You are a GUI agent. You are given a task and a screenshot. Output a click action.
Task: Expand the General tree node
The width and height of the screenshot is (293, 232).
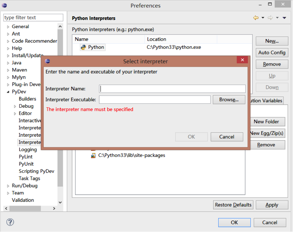click(x=8, y=27)
